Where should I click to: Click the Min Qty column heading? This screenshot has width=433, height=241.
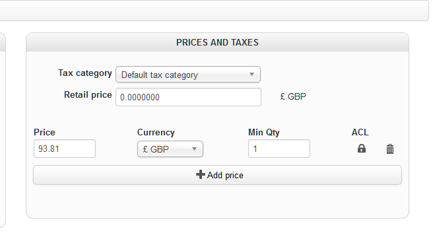pos(264,132)
